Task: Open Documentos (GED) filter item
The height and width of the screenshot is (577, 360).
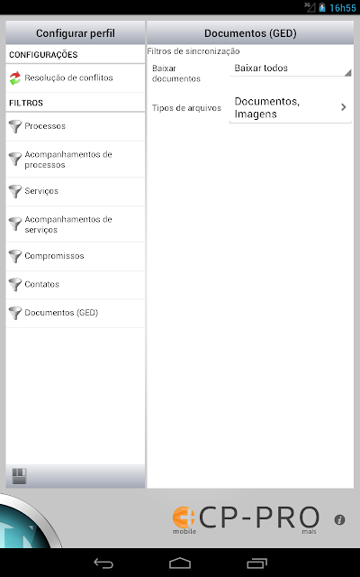Action: tap(76, 313)
